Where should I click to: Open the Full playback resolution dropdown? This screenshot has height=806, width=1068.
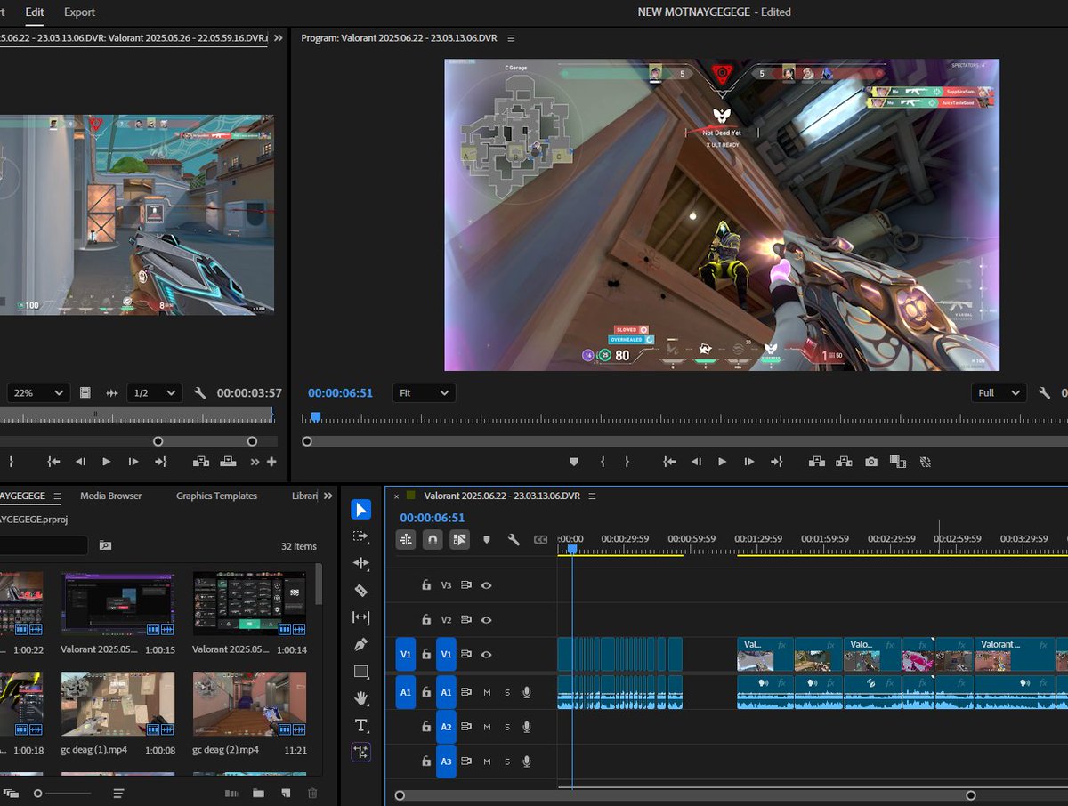(998, 393)
